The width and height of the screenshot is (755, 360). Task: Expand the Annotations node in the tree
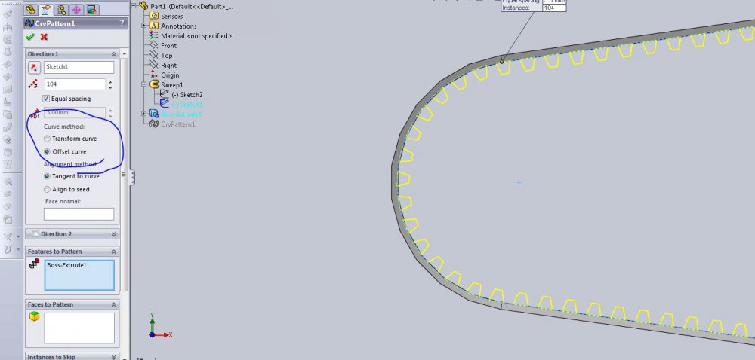point(144,26)
